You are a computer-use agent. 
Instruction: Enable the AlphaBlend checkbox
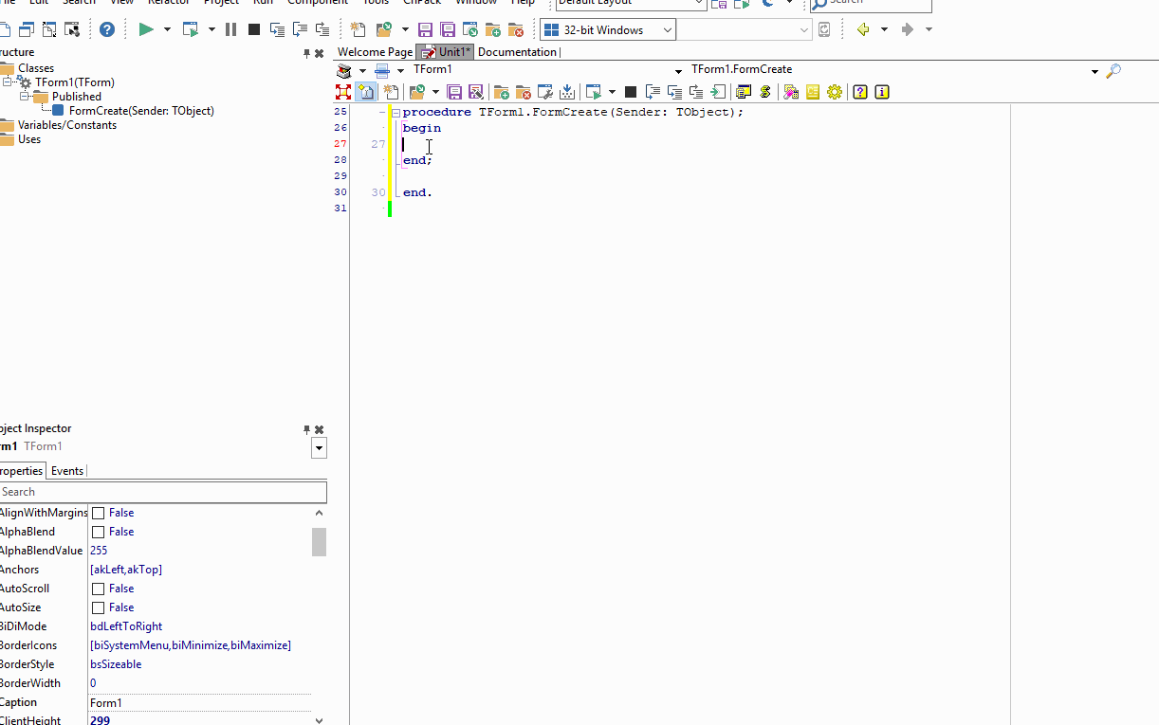pyautogui.click(x=98, y=532)
